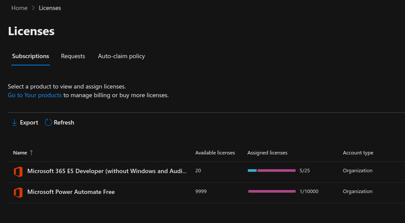Click Organization in the Power Automate row
Viewport: 405px width, 223px height.
(358, 191)
